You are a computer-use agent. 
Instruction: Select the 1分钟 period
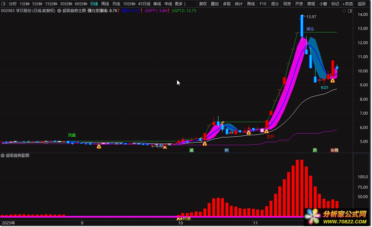pyautogui.click(x=24, y=4)
